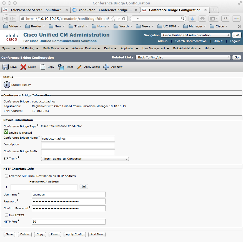Click the Amazon toolbar icon
This screenshot has width=243, height=242.
pyautogui.click(x=226, y=19)
